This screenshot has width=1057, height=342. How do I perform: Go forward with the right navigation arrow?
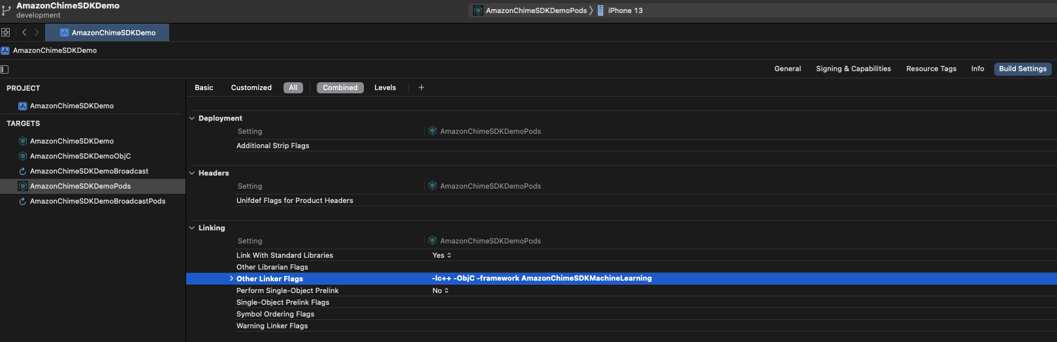37,32
